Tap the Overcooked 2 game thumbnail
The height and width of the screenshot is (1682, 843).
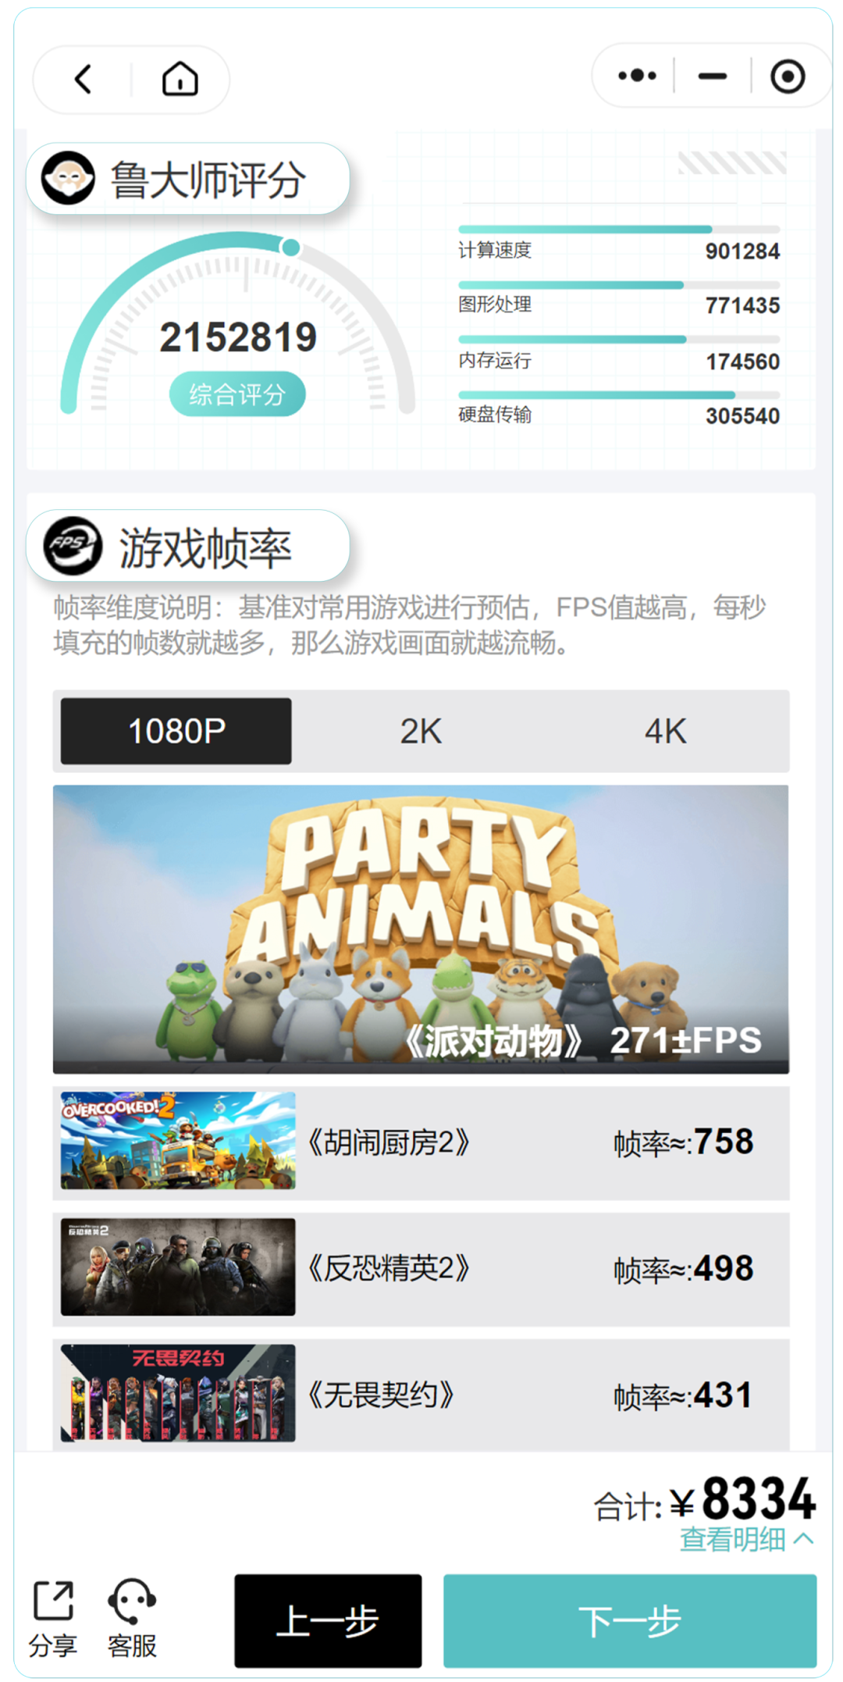point(178,1141)
